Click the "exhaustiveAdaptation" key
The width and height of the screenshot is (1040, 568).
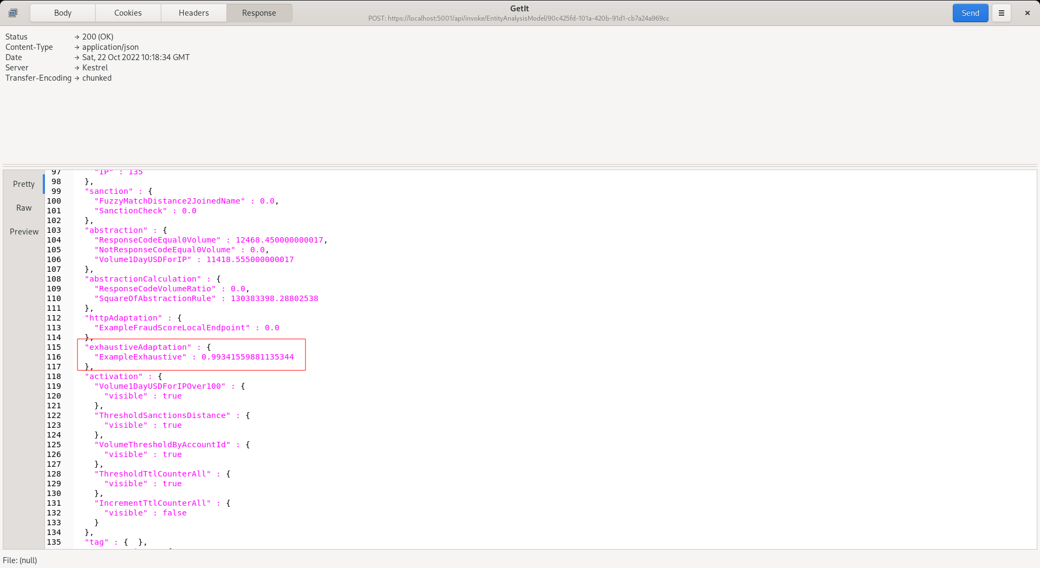(138, 347)
